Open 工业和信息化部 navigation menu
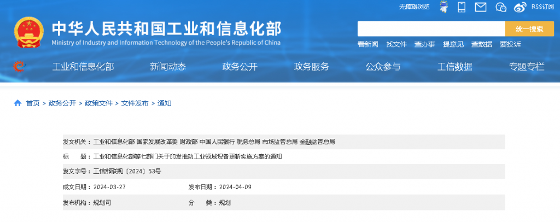 click(x=83, y=66)
